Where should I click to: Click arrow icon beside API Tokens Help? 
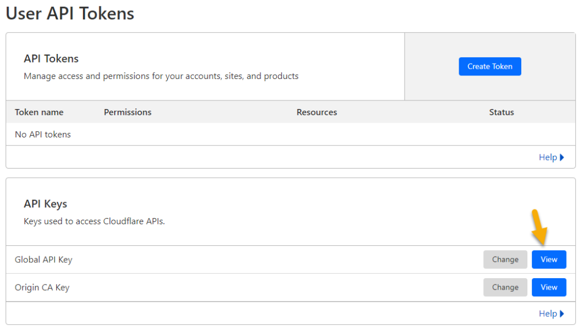click(x=562, y=157)
